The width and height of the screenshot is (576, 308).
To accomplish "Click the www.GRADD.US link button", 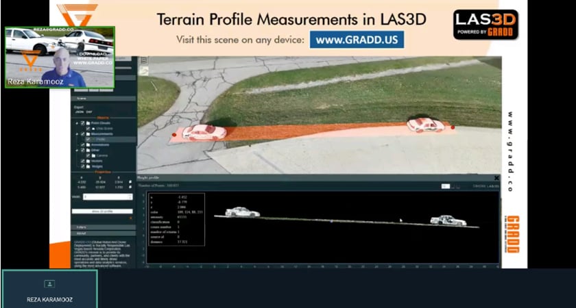I will [357, 40].
